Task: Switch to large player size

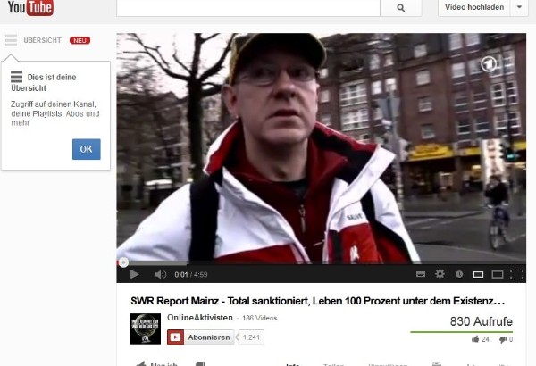Action: pyautogui.click(x=498, y=274)
